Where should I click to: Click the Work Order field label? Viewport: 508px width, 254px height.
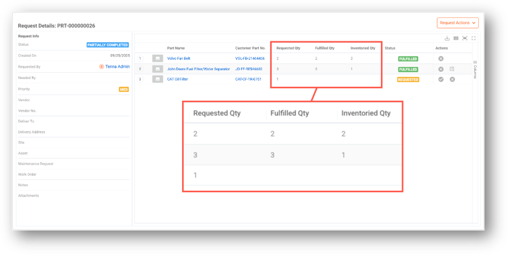click(x=27, y=175)
